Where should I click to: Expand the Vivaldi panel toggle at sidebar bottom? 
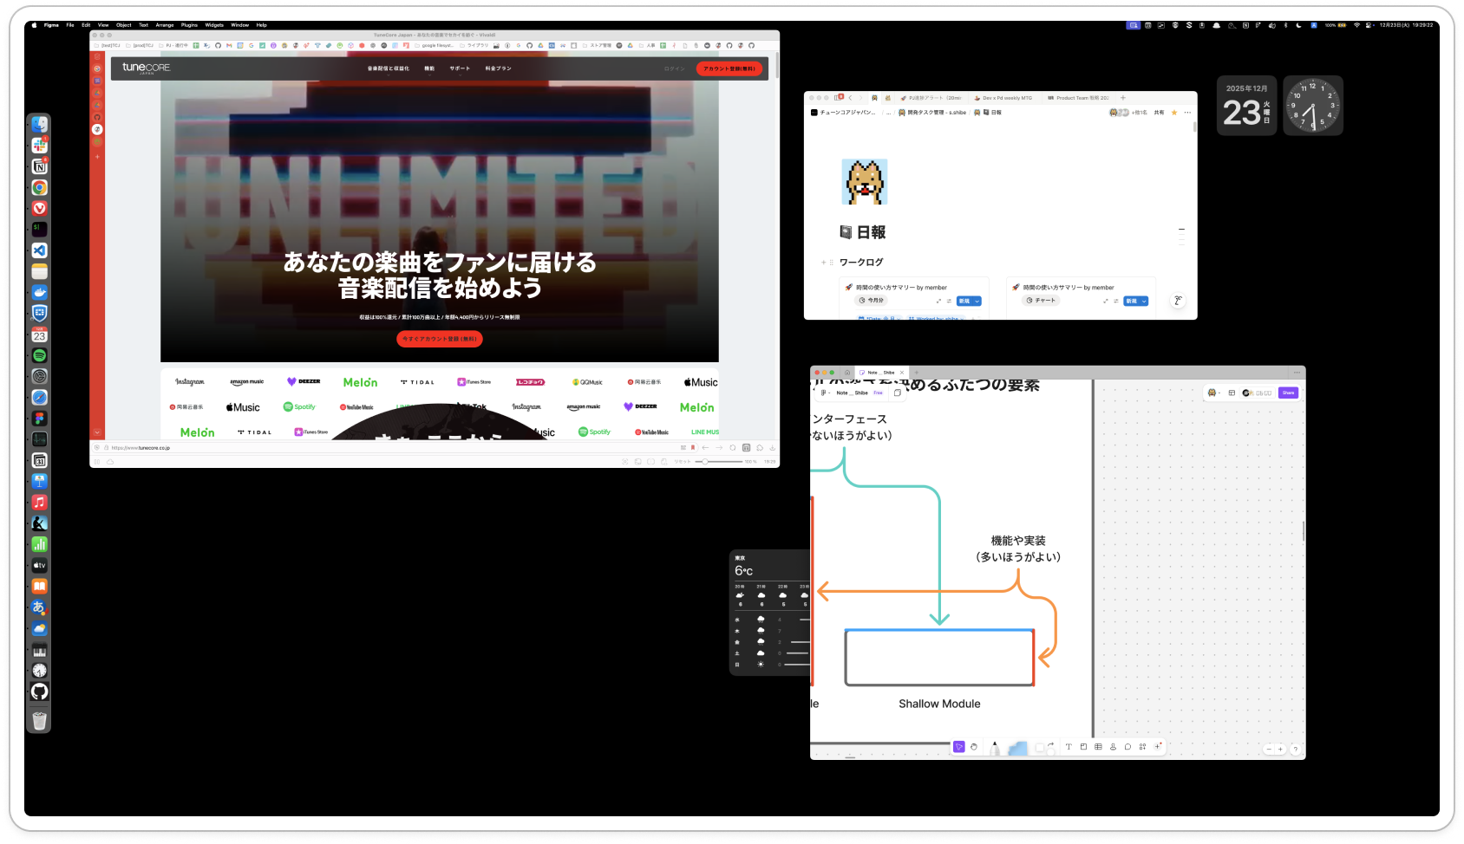pyautogui.click(x=97, y=432)
